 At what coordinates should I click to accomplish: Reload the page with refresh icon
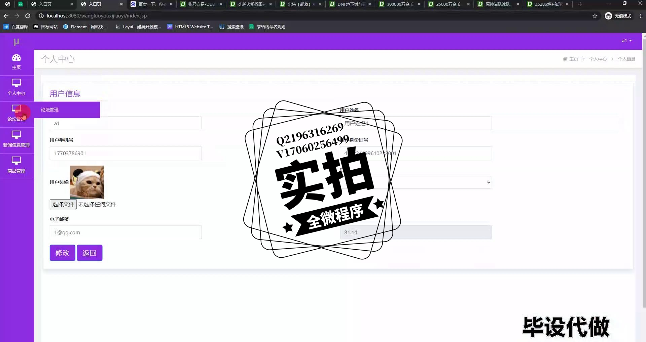click(x=28, y=16)
